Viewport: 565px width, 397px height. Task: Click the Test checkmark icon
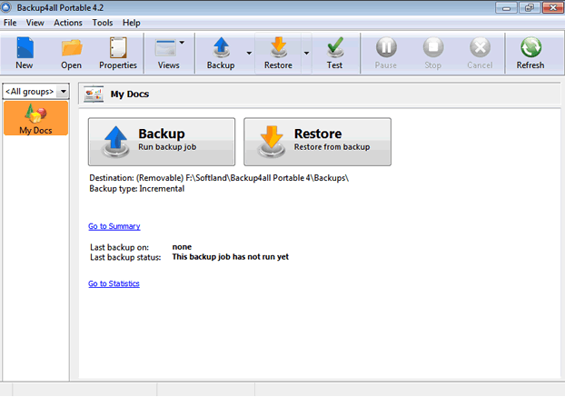click(x=335, y=47)
